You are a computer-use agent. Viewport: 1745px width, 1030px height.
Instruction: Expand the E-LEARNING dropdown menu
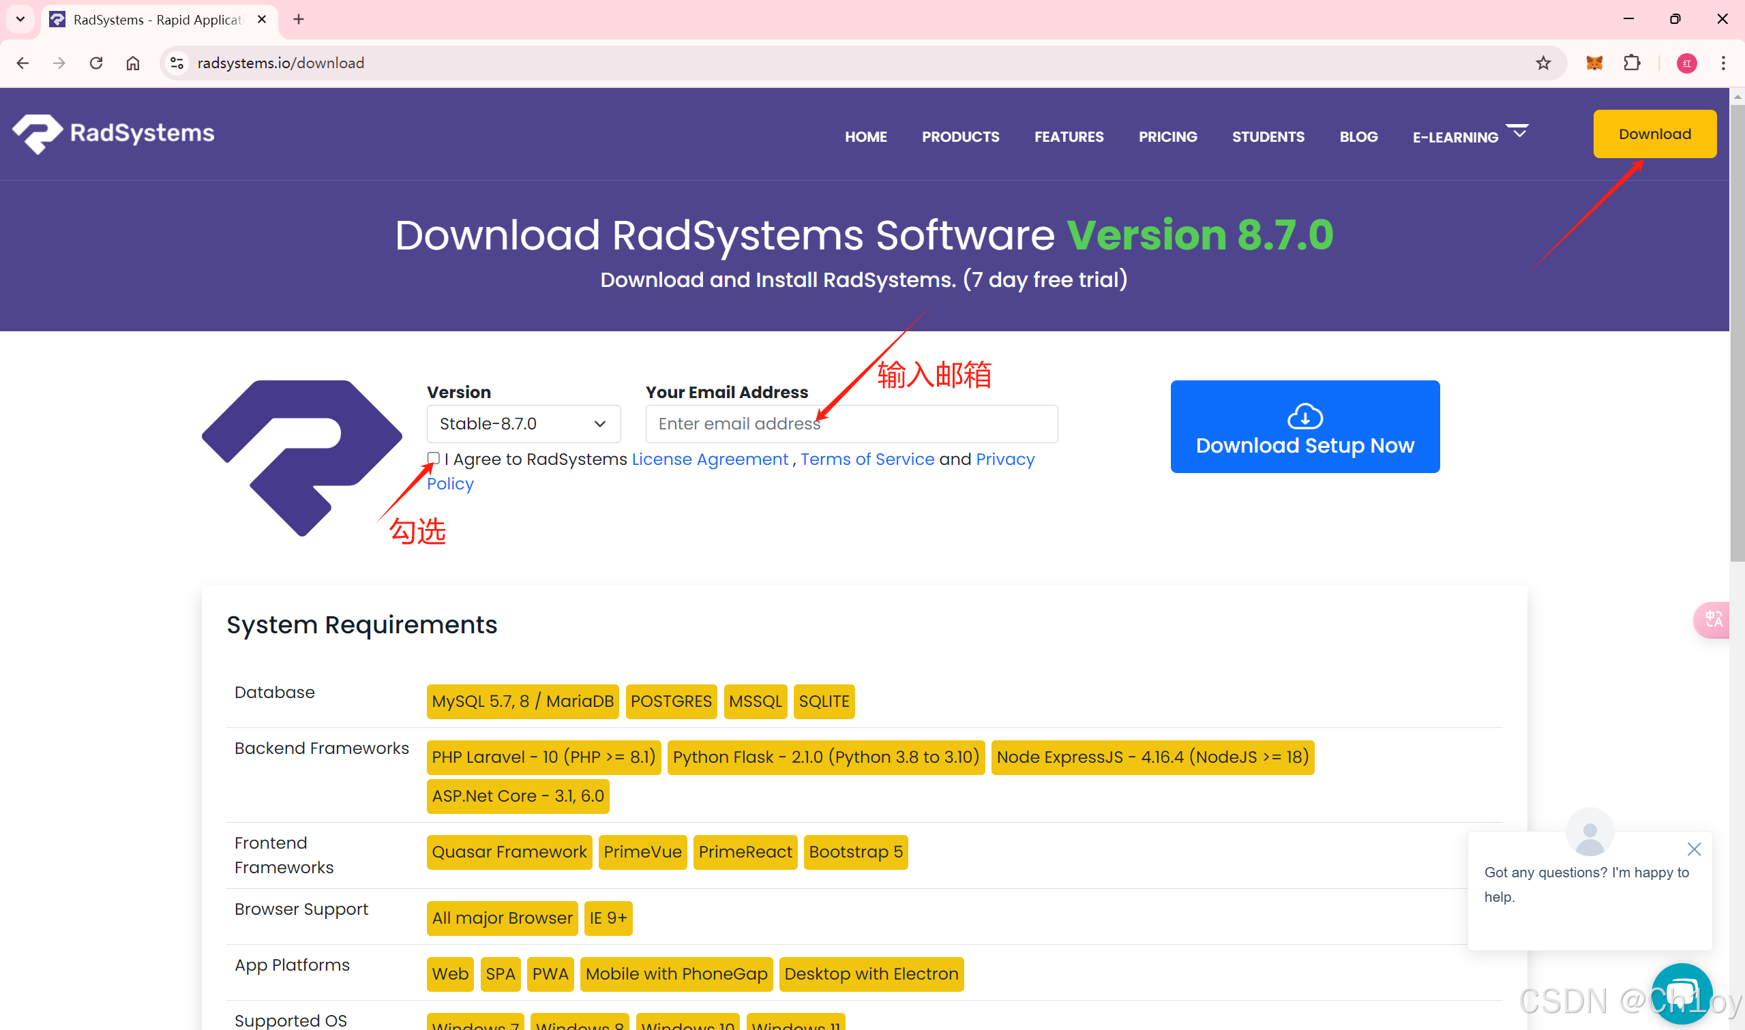[1470, 136]
